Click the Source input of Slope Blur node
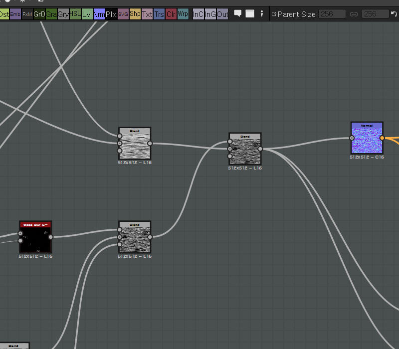This screenshot has width=399, height=349. (x=20, y=233)
